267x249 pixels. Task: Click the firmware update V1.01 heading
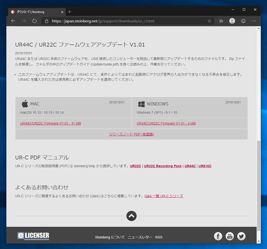[80, 45]
